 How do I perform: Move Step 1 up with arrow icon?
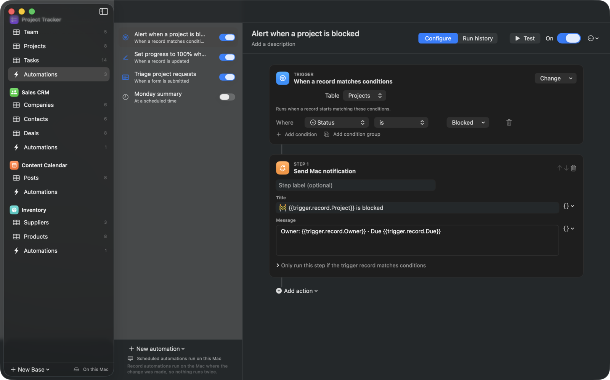[x=560, y=168]
